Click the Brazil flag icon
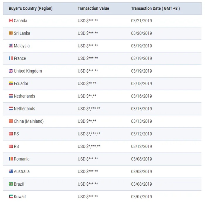The height and width of the screenshot is (205, 205). (x=11, y=184)
